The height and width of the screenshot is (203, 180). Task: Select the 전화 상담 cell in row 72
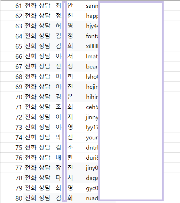39,117
